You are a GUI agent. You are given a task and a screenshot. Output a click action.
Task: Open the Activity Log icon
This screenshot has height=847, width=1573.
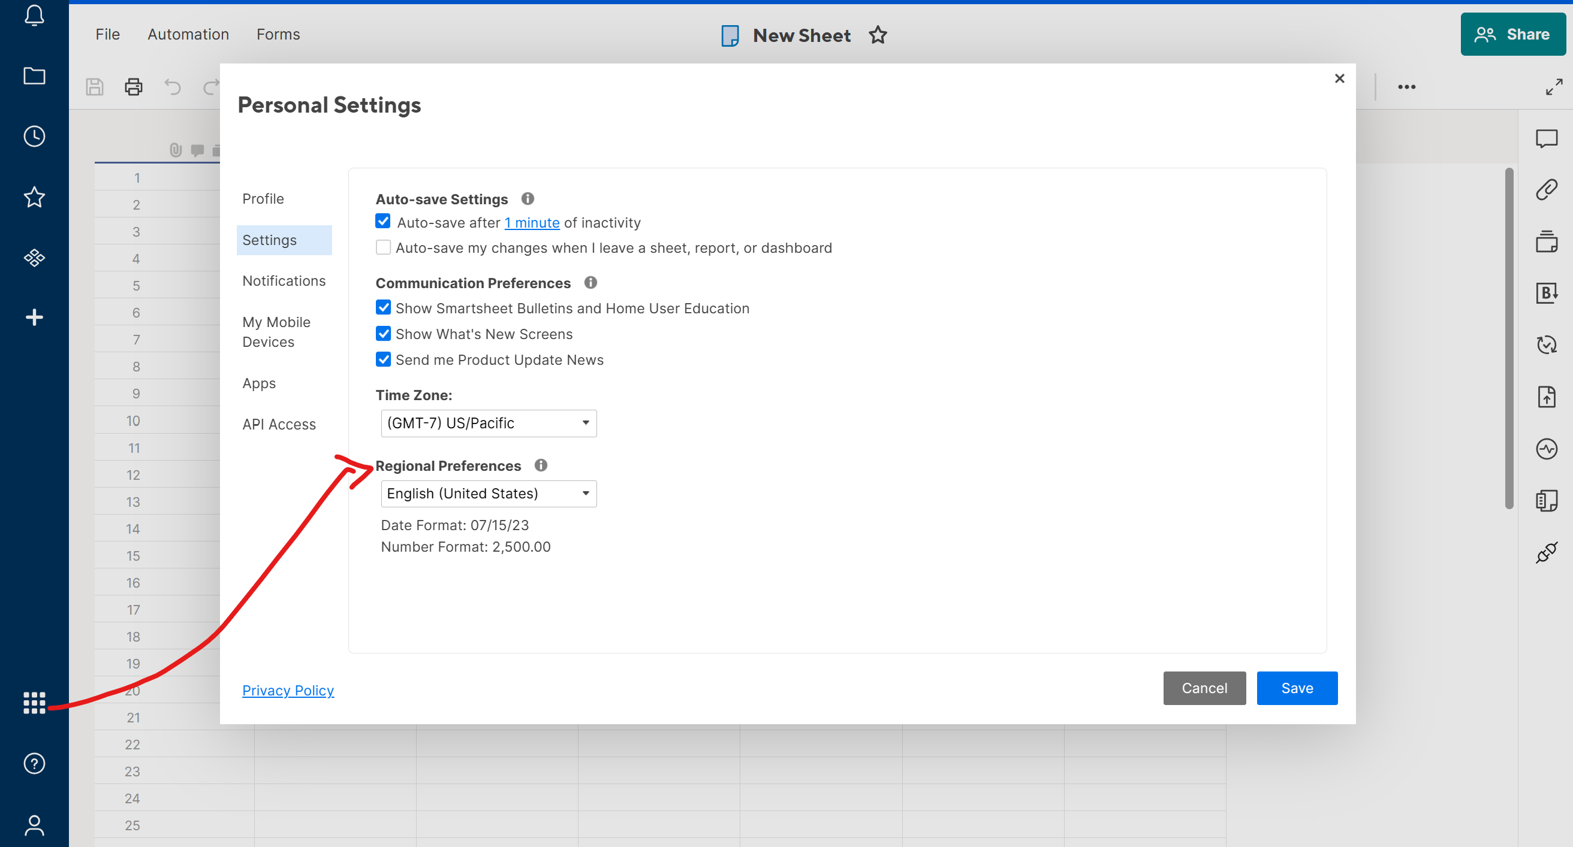click(x=1547, y=449)
